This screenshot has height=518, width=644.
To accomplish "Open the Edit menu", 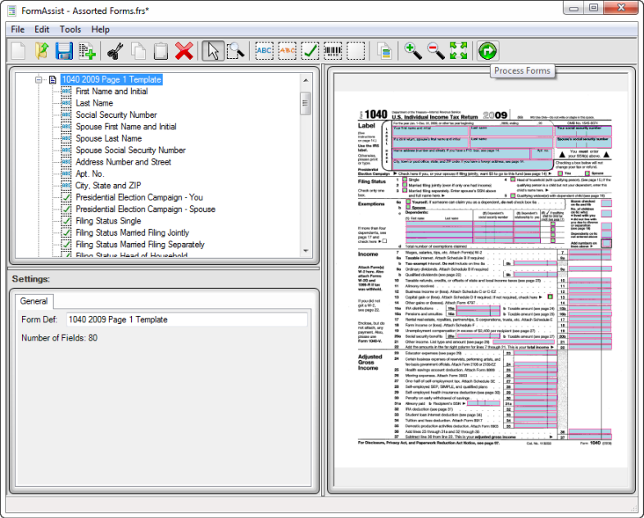I will coord(42,29).
